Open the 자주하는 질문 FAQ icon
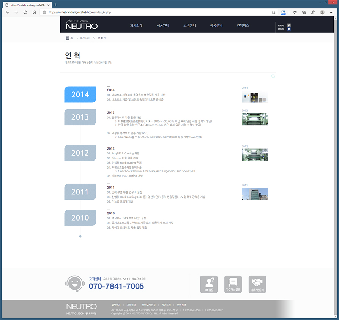 tap(233, 284)
